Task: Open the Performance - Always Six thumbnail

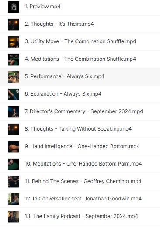Action: tap(14, 77)
